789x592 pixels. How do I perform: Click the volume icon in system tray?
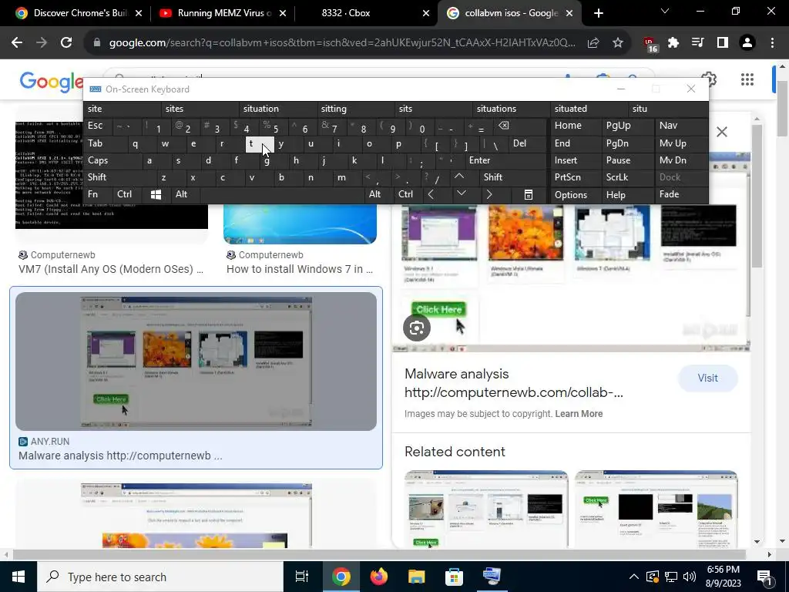(x=690, y=577)
